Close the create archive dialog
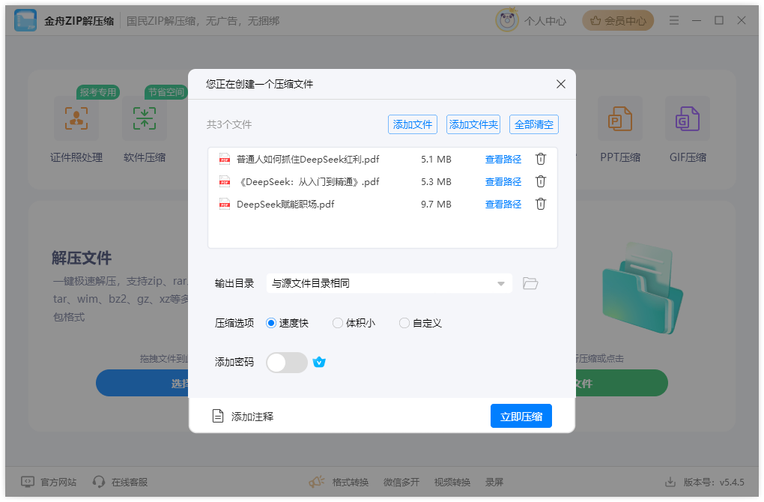This screenshot has height=502, width=764. click(x=561, y=84)
